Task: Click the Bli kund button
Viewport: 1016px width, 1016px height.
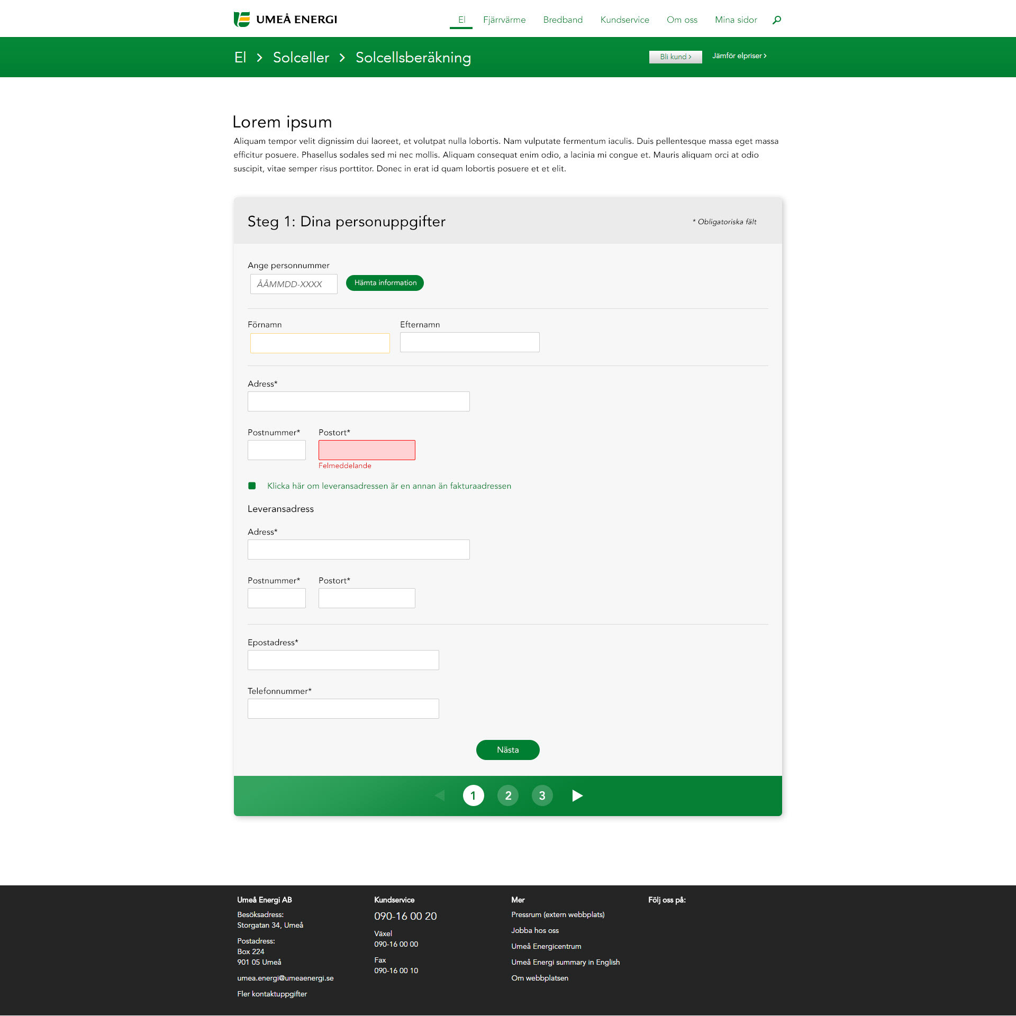Action: click(675, 57)
